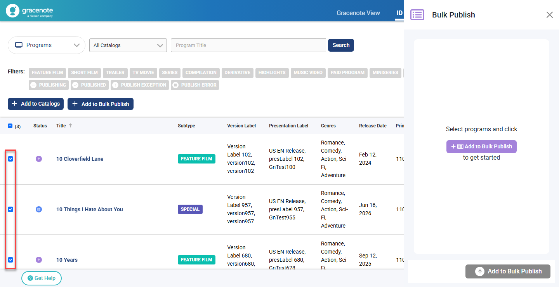Toggle the Feature Film filter
This screenshot has height=287, width=559.
[x=47, y=73]
